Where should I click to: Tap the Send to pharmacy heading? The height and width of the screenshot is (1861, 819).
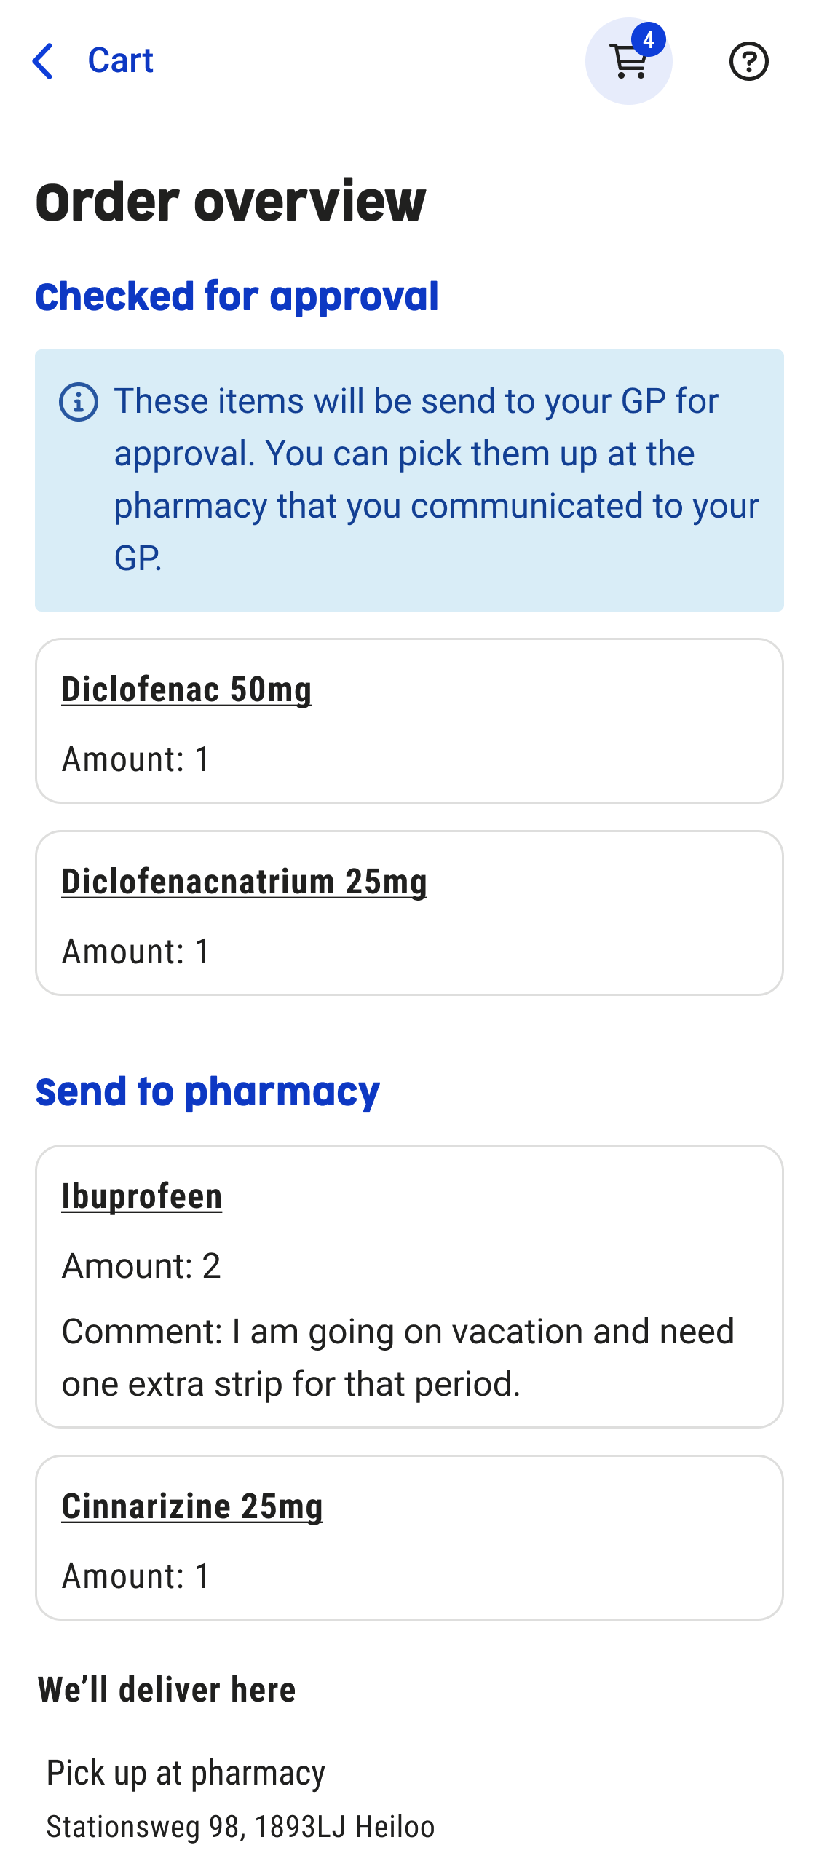click(207, 1091)
